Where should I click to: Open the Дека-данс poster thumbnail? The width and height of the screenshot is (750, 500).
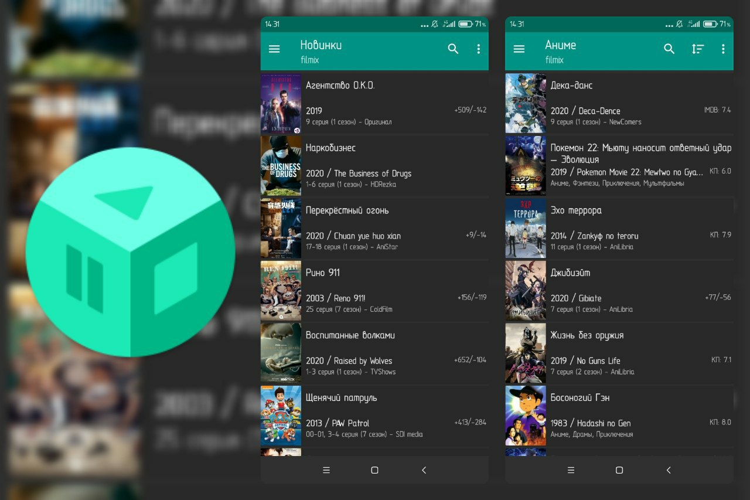coord(526,104)
